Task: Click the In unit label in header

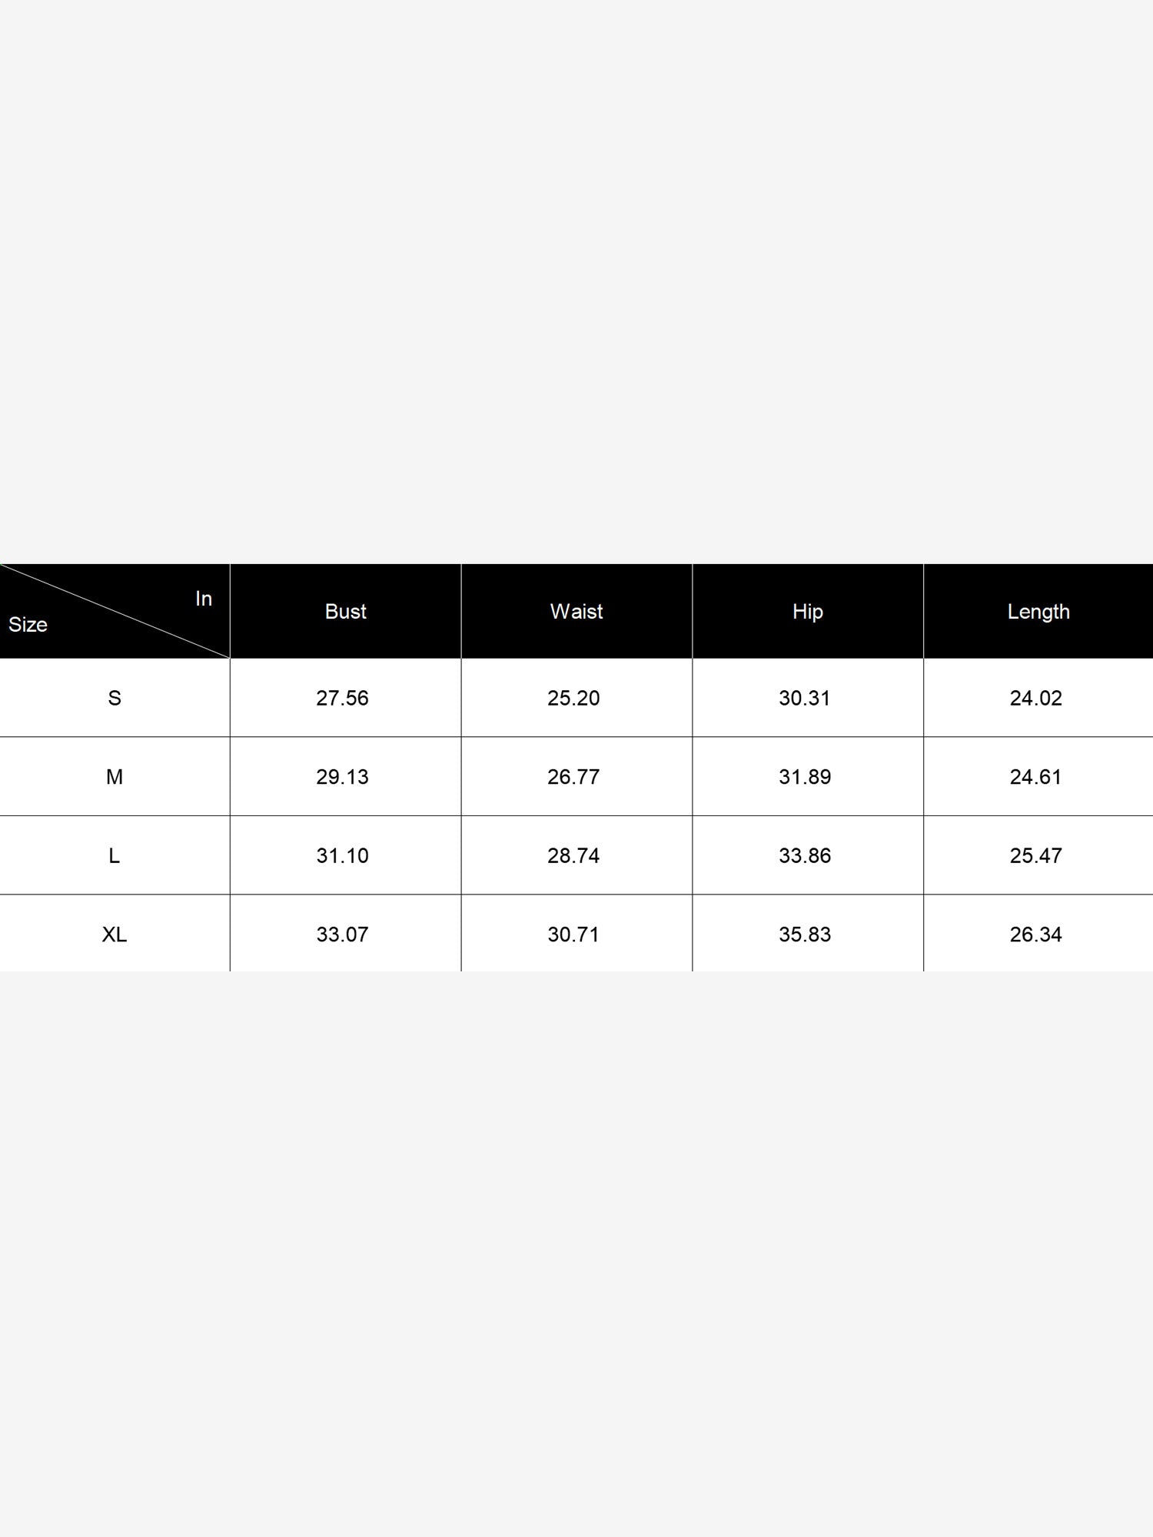Action: (204, 599)
